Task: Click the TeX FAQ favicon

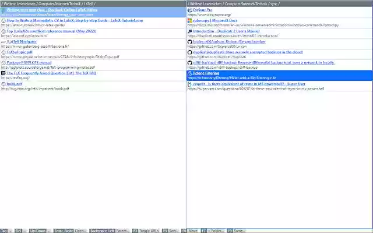Action: [3, 73]
